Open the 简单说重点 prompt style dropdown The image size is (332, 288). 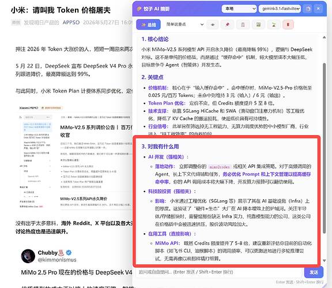[x=184, y=25]
